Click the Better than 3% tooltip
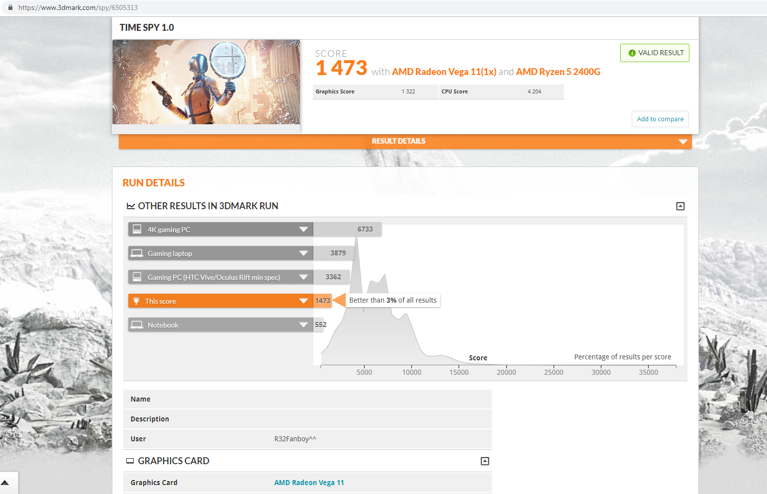 coord(393,300)
